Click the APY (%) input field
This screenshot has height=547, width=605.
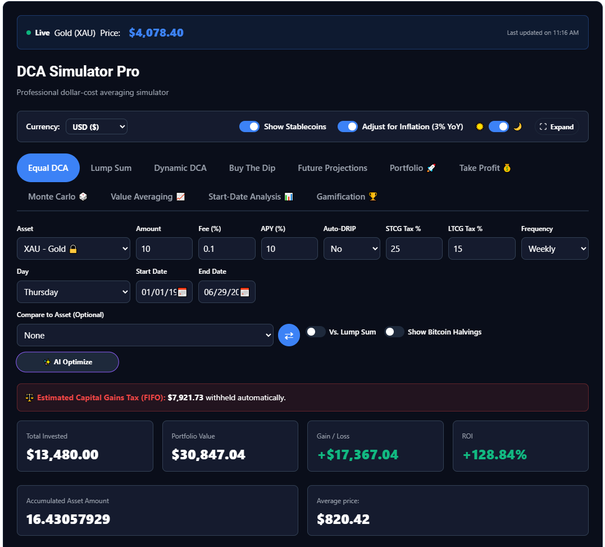tap(289, 248)
